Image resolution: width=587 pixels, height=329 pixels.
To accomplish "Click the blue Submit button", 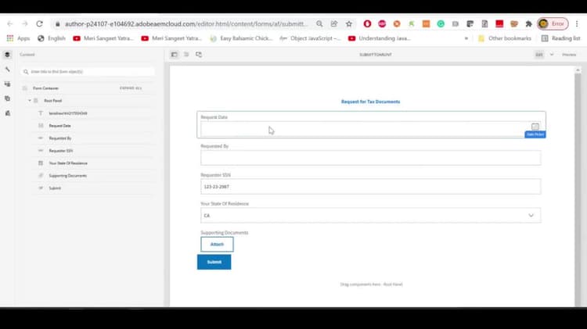I will (214, 262).
